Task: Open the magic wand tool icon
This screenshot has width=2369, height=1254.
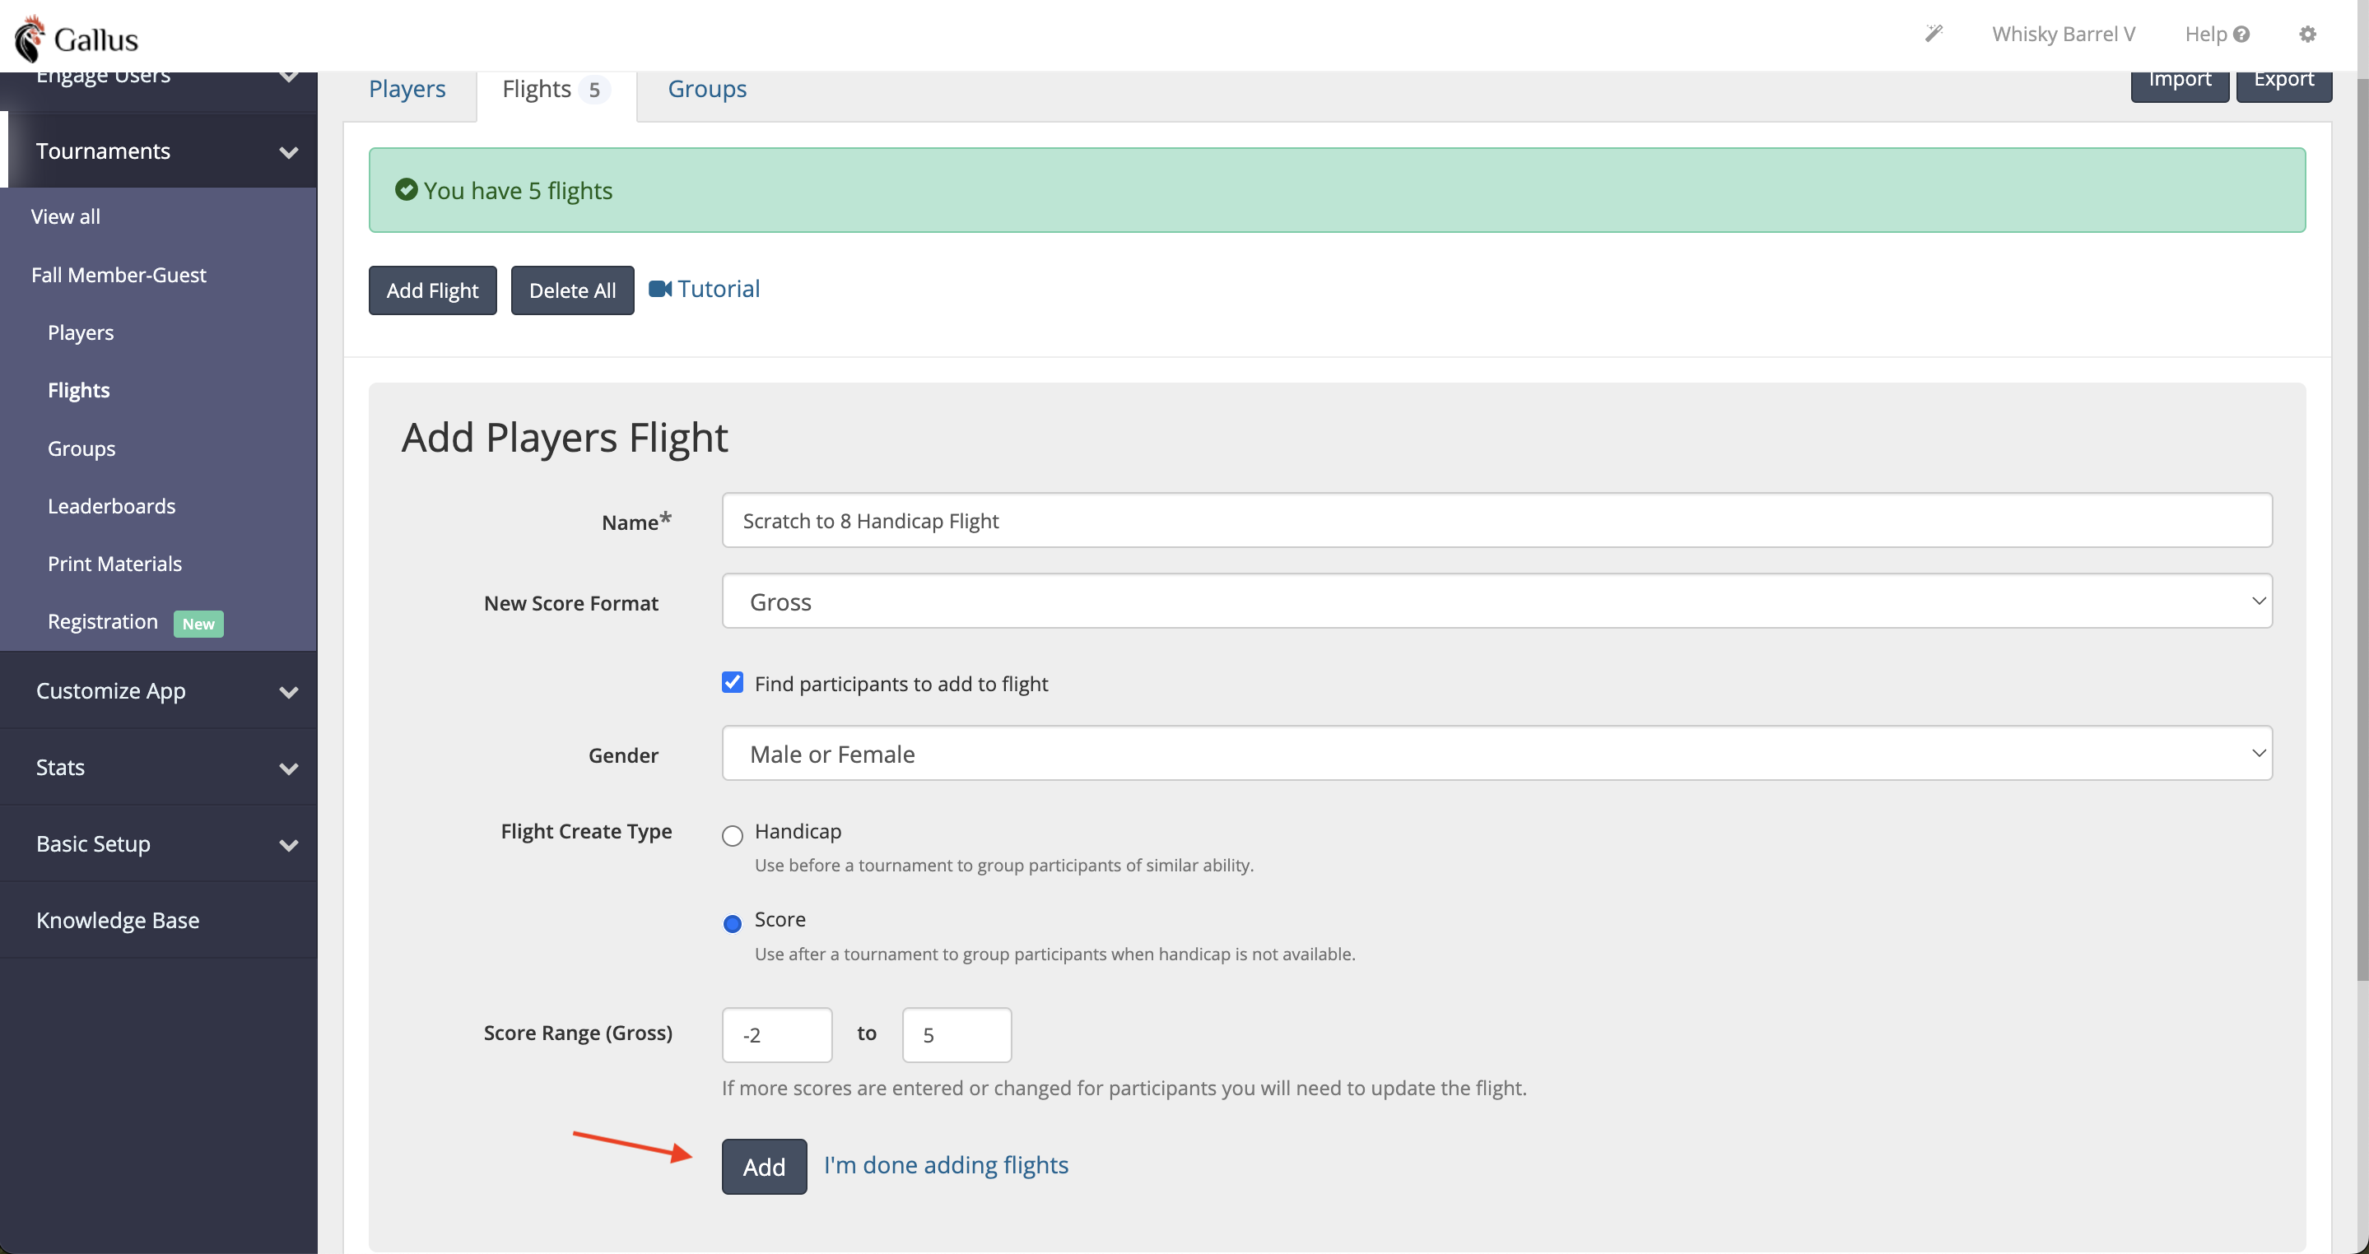Action: tap(1934, 34)
